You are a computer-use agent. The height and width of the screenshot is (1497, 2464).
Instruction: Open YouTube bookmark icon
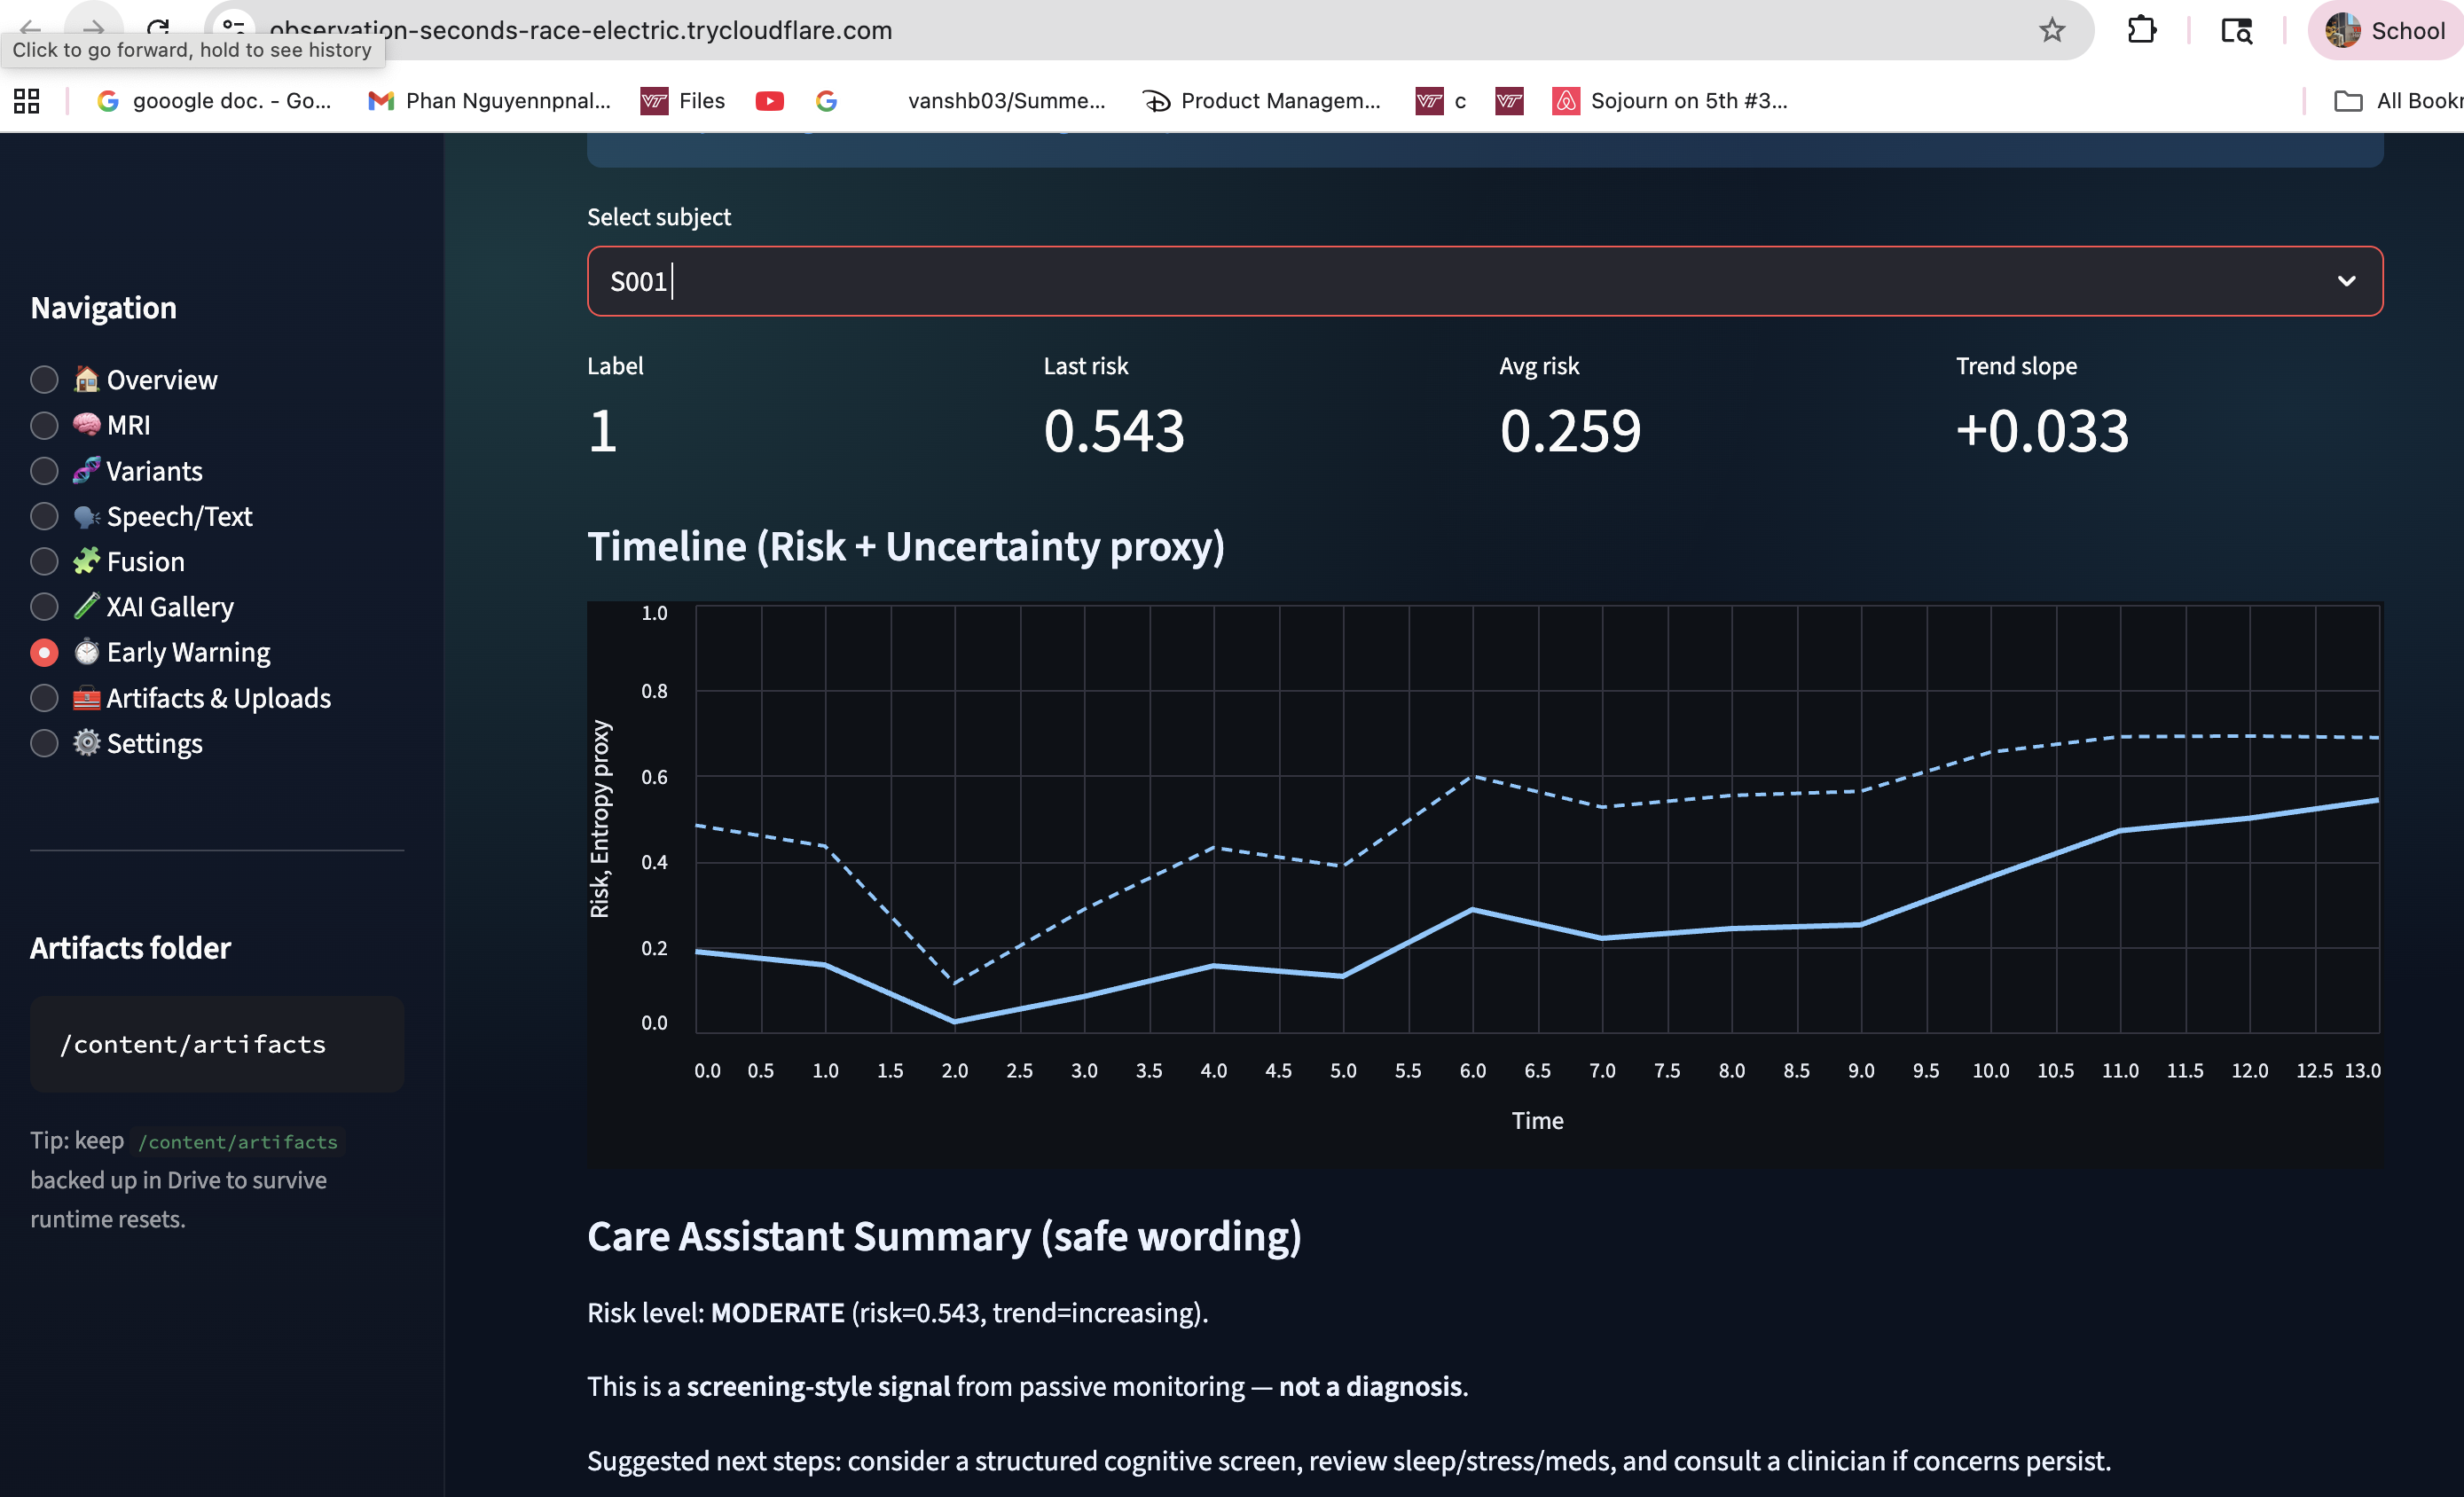click(769, 101)
